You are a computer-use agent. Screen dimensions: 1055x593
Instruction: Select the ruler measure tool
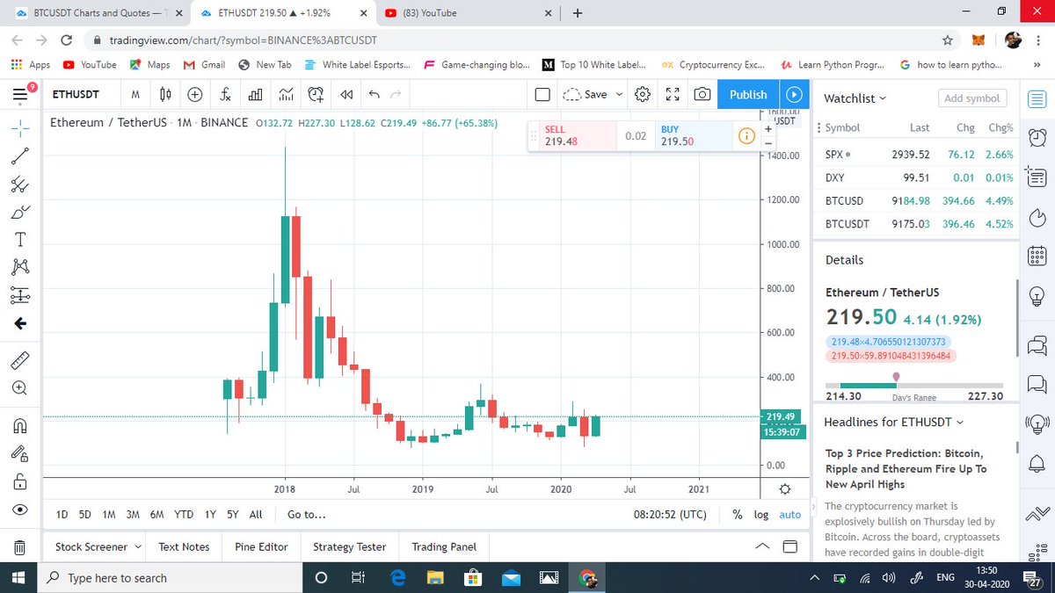pos(20,360)
